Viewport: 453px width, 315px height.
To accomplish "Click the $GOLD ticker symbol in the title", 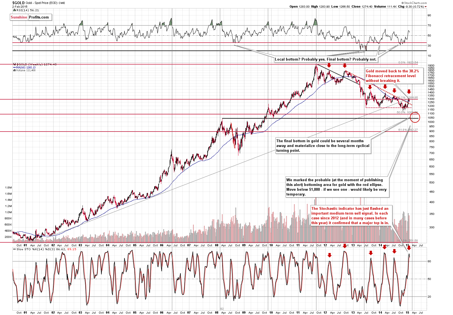I will click(x=18, y=3).
